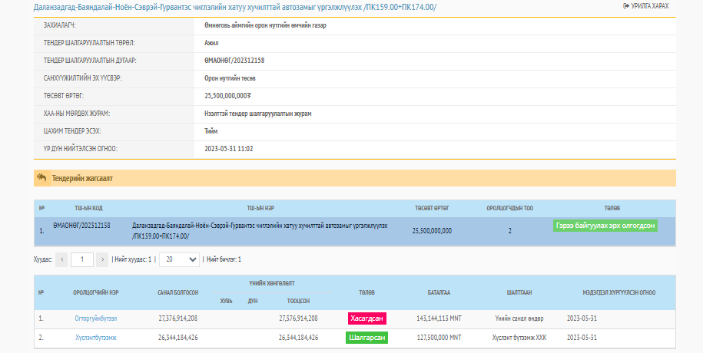
Task: Open bidder Огторгуйнбүтээл link
Action: tap(96, 318)
